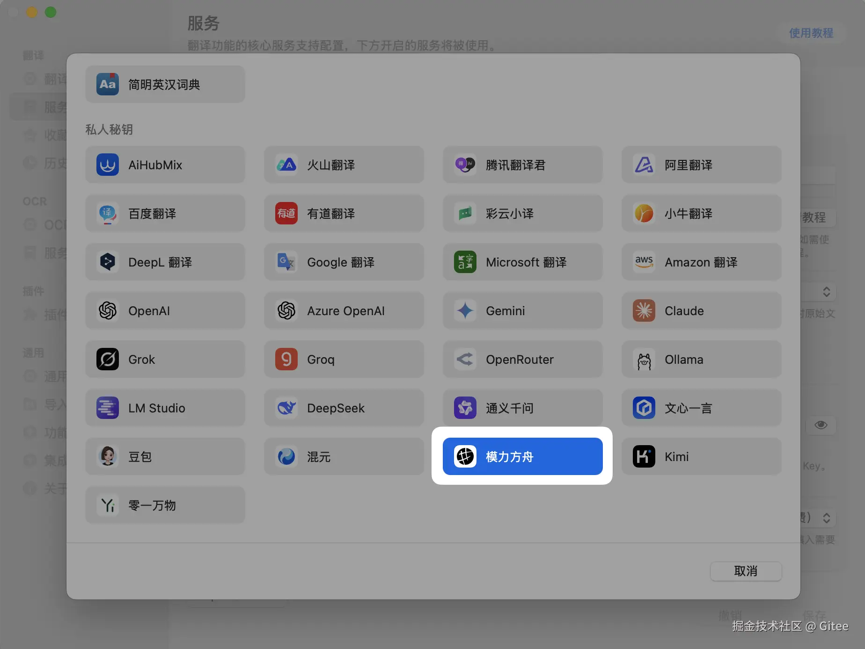
Task: Choose the OpenAI logo icon
Action: [x=108, y=311]
